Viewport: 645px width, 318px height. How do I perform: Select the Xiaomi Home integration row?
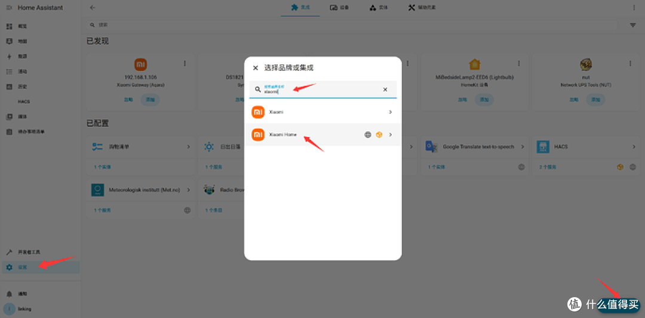323,135
